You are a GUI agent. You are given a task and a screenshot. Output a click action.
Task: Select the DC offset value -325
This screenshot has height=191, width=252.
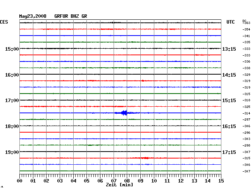coord(246,107)
